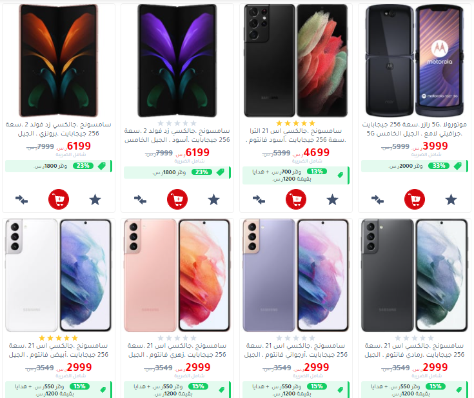View the gray Galaxy S21 product image
This screenshot has height=398, width=474.
coord(415,275)
